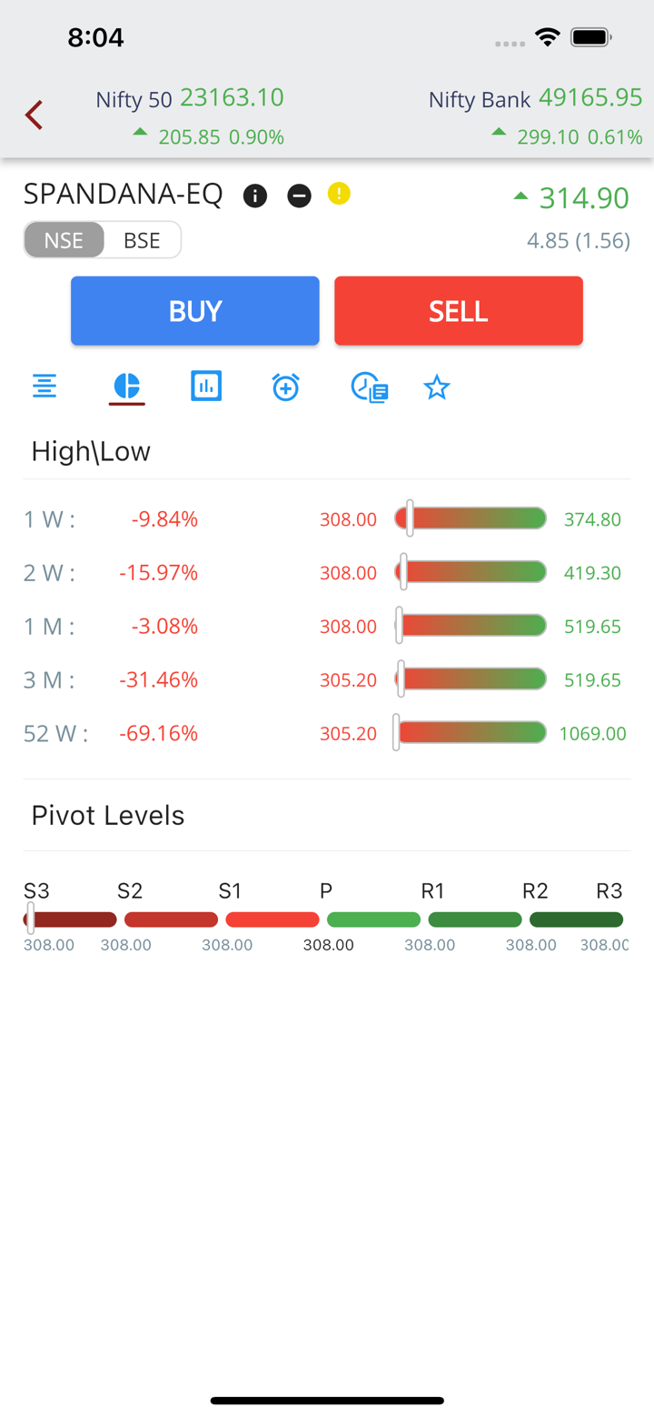Image resolution: width=654 pixels, height=1417 pixels.
Task: Tap the back arrow
Action: [x=35, y=116]
